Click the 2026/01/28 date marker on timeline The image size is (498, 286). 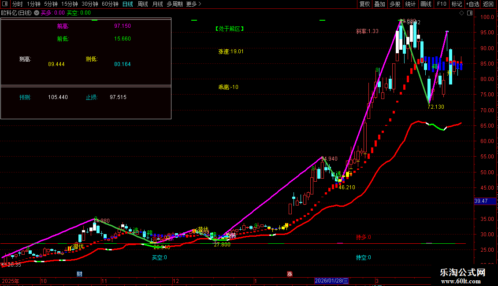pyautogui.click(x=331, y=281)
